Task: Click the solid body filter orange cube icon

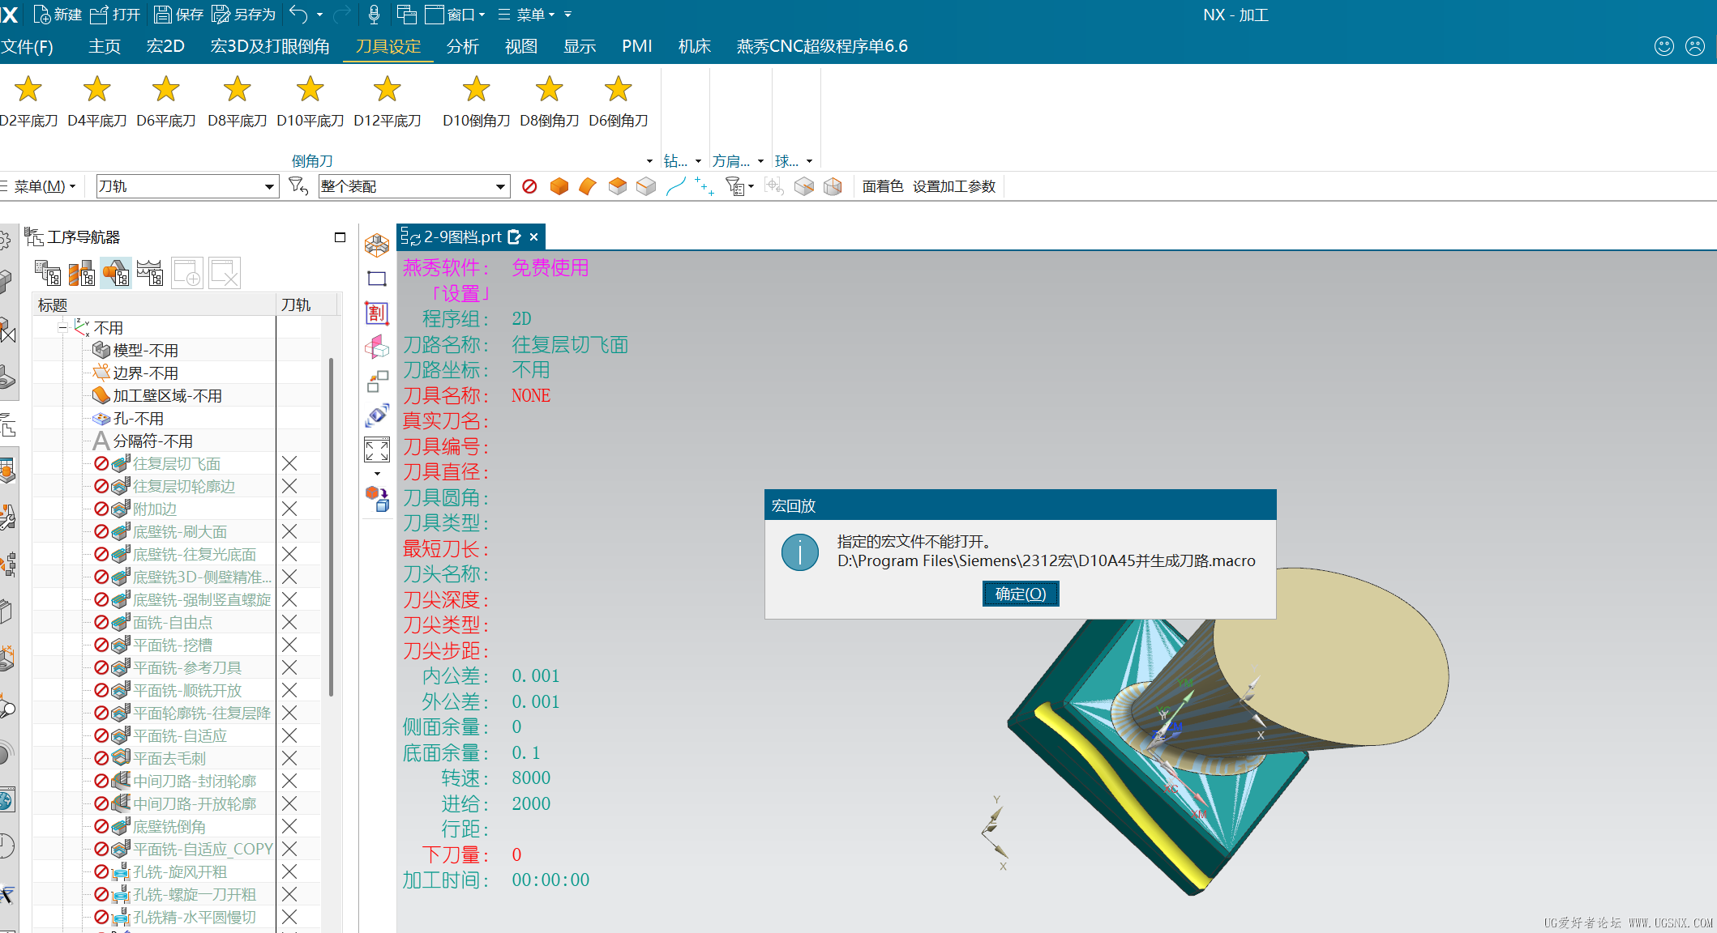Action: pos(559,186)
